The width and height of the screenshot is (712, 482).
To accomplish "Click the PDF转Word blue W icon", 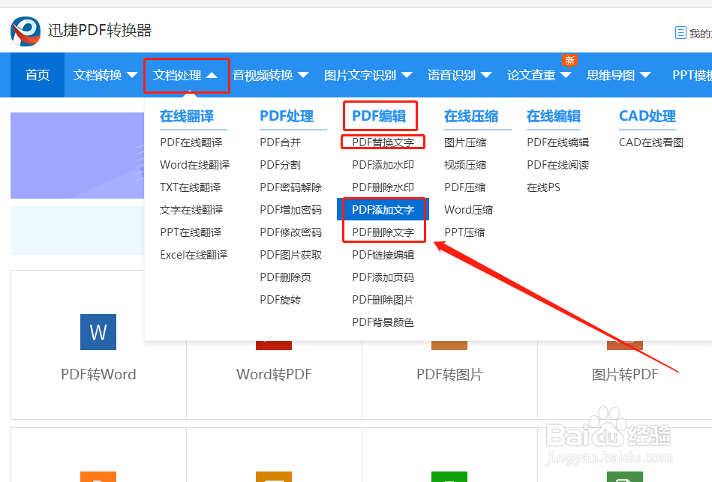I will pos(98,332).
